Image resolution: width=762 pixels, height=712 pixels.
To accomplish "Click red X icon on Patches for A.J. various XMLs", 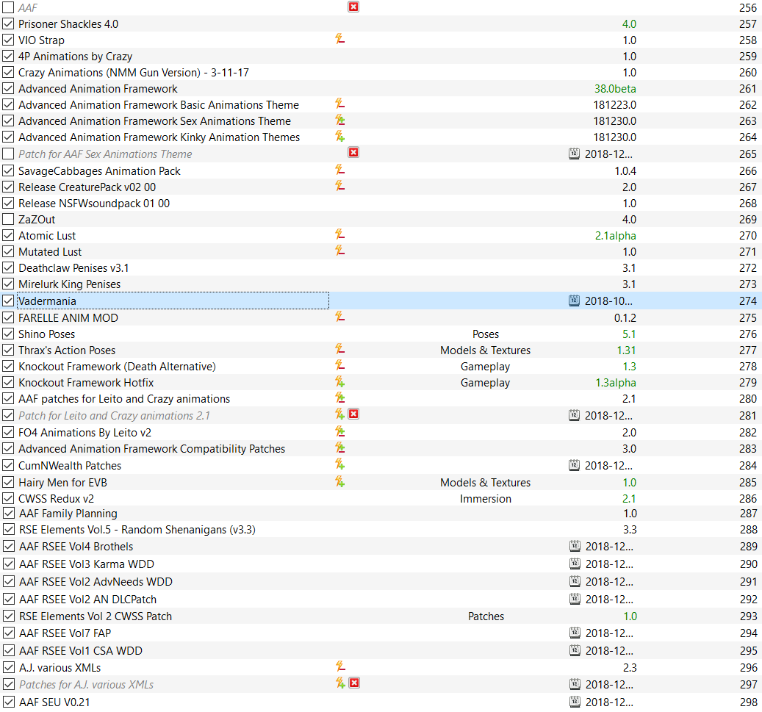I will click(354, 683).
